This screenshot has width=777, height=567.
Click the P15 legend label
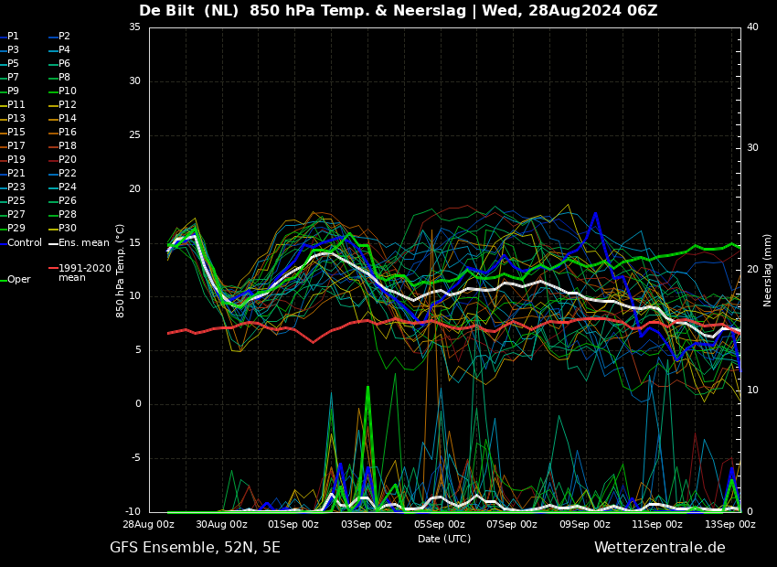click(13, 133)
